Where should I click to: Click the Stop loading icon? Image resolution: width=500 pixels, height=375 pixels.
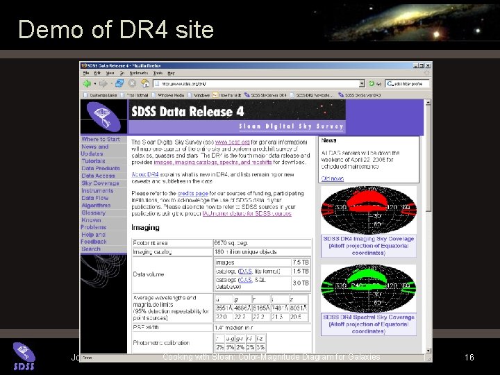(x=133, y=83)
